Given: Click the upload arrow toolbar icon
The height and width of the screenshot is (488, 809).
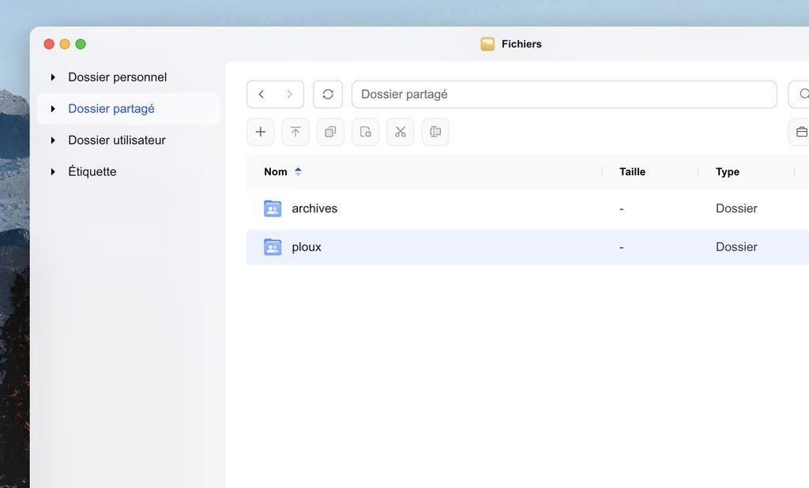Looking at the screenshot, I should click(x=295, y=132).
